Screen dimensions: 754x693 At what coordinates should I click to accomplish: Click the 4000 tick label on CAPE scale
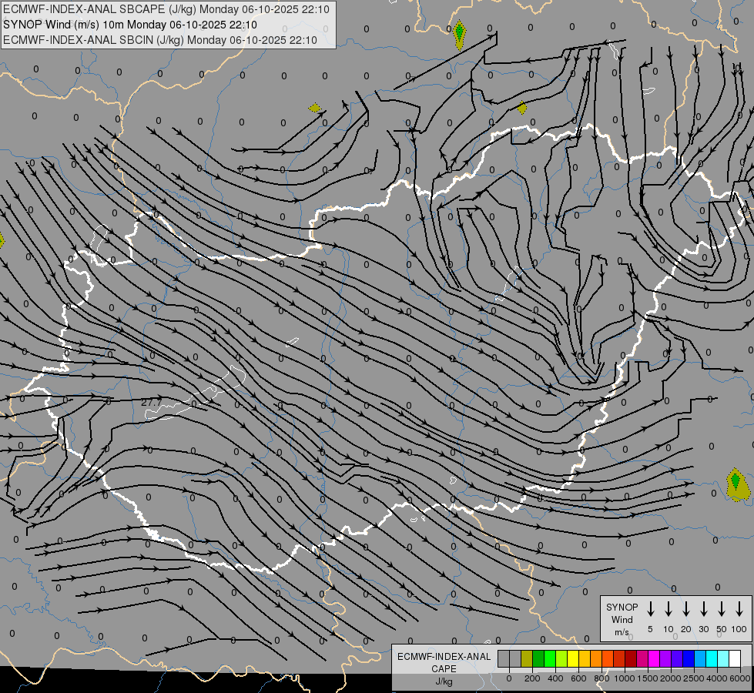(x=716, y=678)
